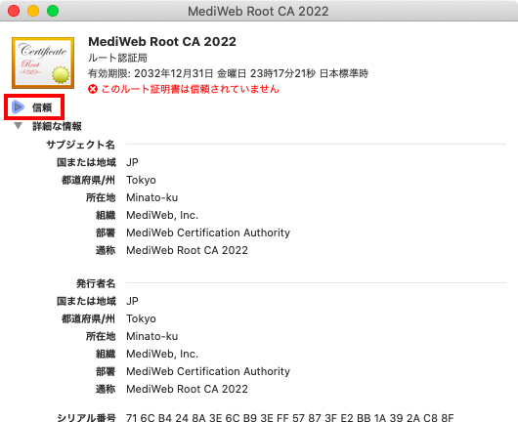Select issuer 通称 MediWeb Root CA 2022
518x422 pixels.
point(187,389)
